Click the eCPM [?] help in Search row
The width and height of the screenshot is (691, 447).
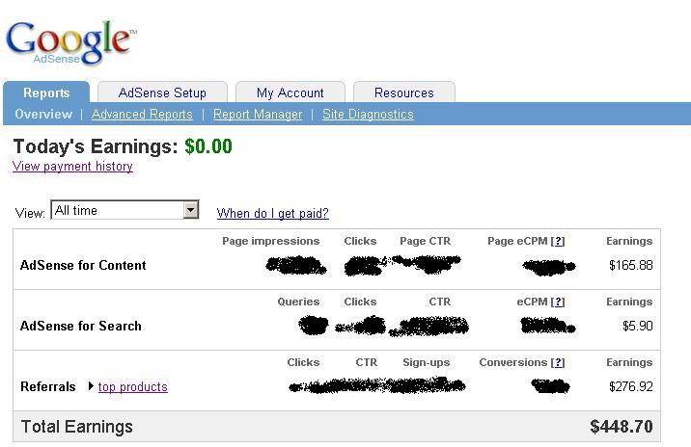tap(558, 302)
